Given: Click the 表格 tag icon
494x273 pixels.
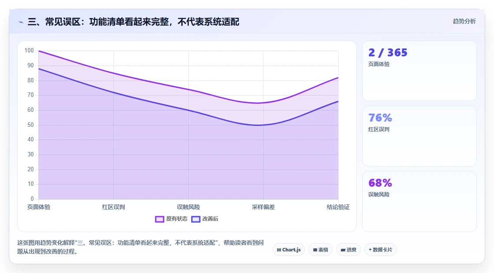Looking at the screenshot, I should click(x=315, y=250).
